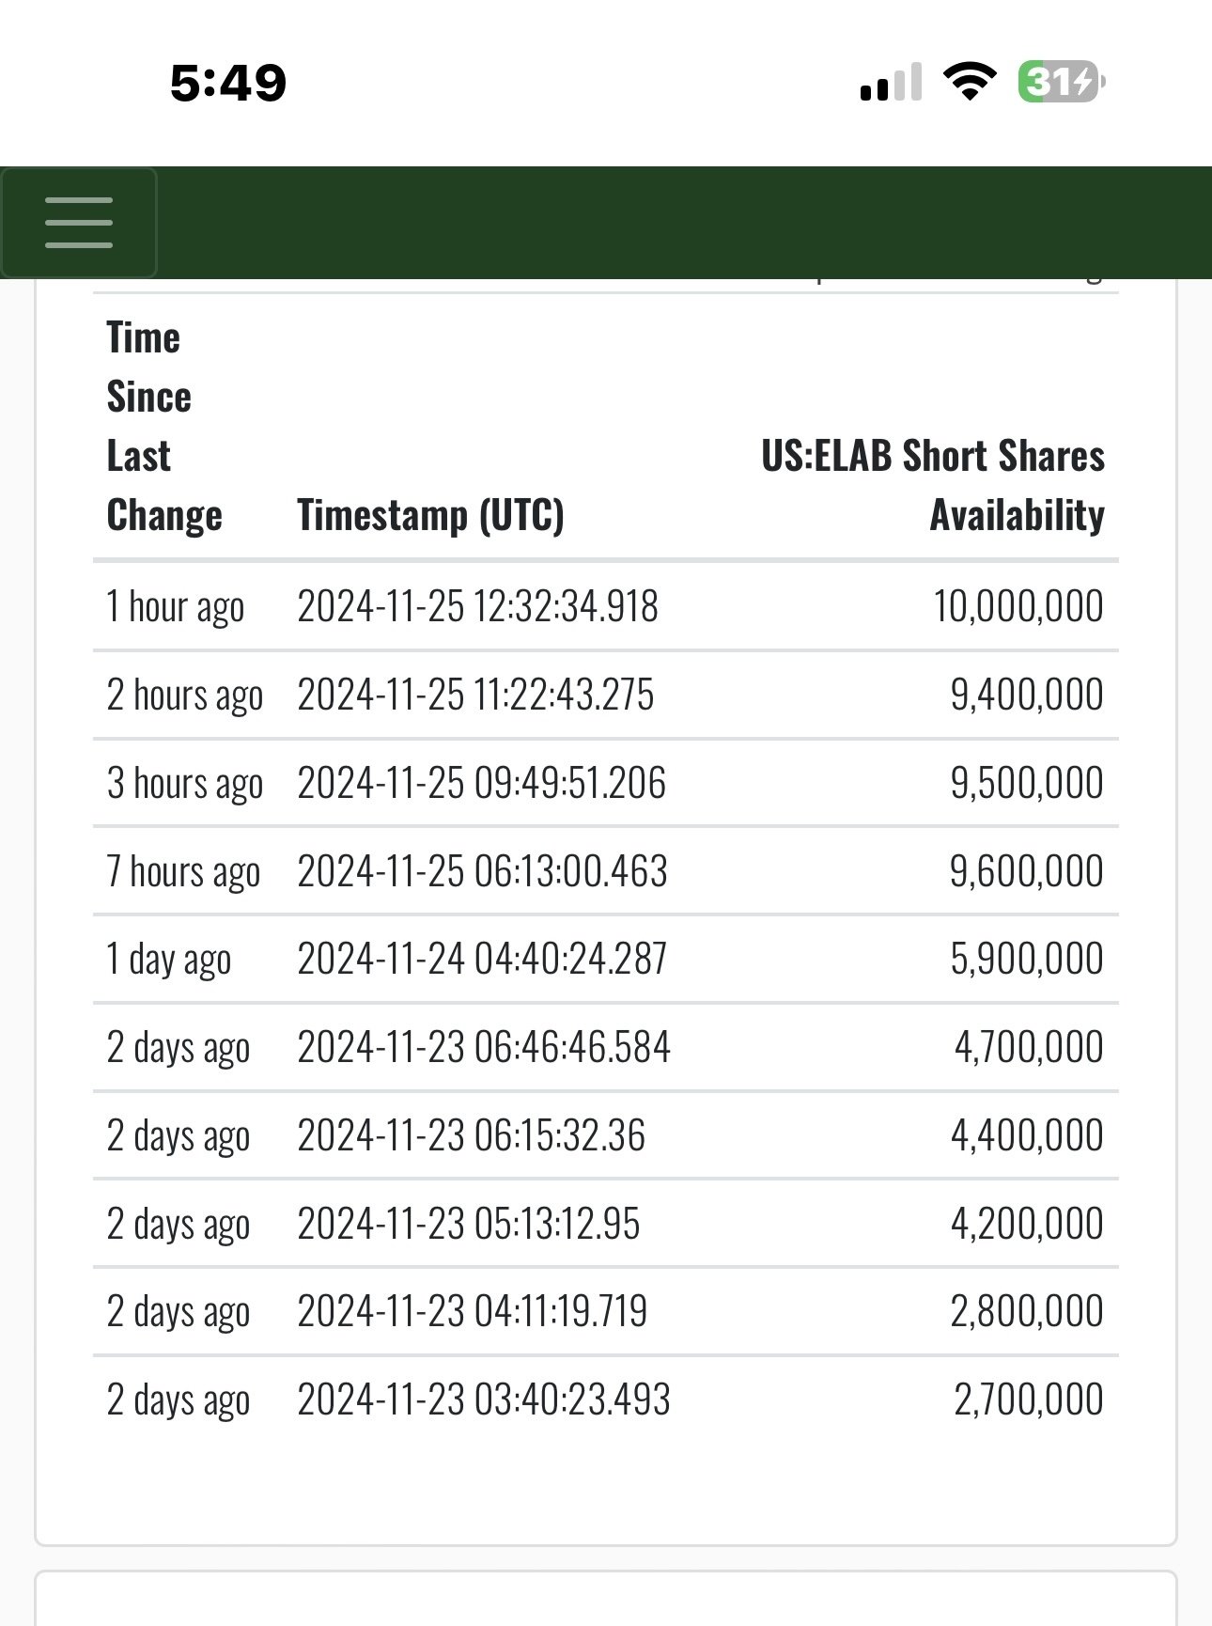Select the 10,000,000 availability value
This screenshot has width=1212, height=1626.
[x=1018, y=606]
